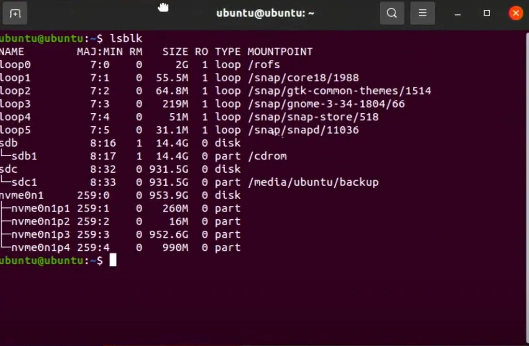Click the 8:16 device number

(103, 143)
